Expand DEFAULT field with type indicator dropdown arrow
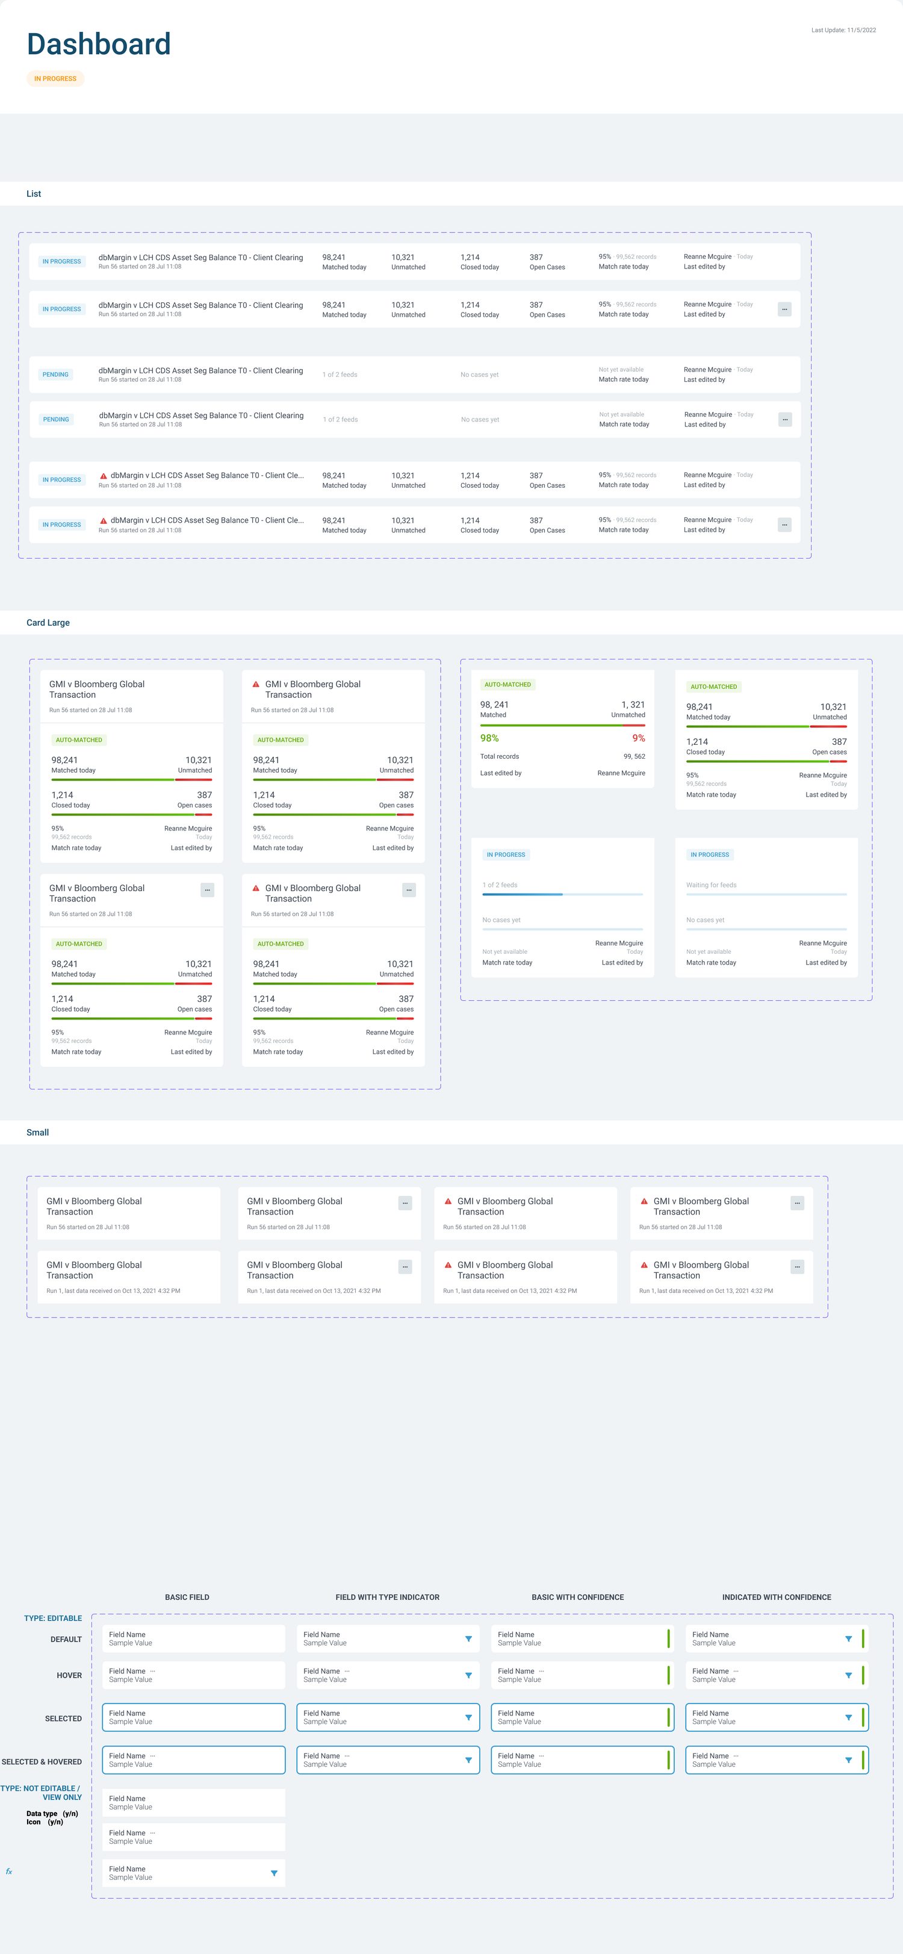The width and height of the screenshot is (903, 1954). click(468, 1639)
